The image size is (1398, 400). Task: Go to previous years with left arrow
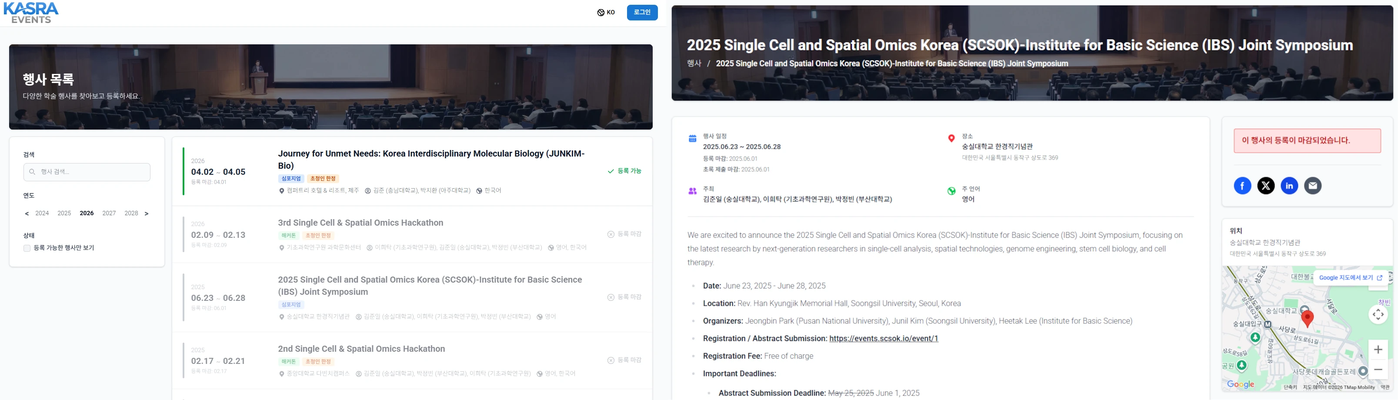(27, 213)
